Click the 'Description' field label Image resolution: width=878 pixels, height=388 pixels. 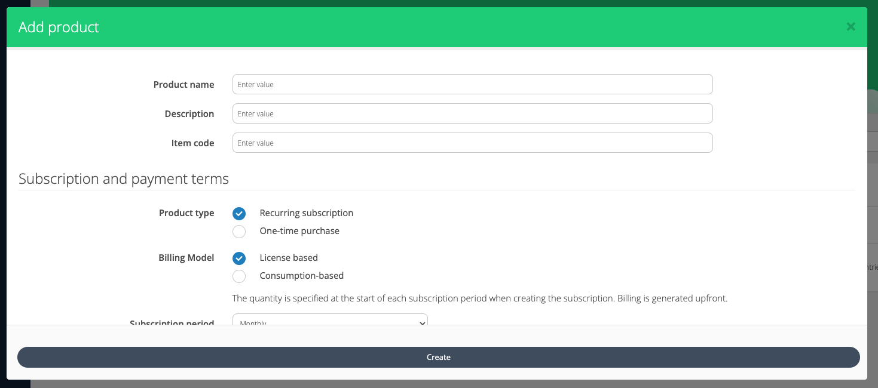(x=189, y=114)
